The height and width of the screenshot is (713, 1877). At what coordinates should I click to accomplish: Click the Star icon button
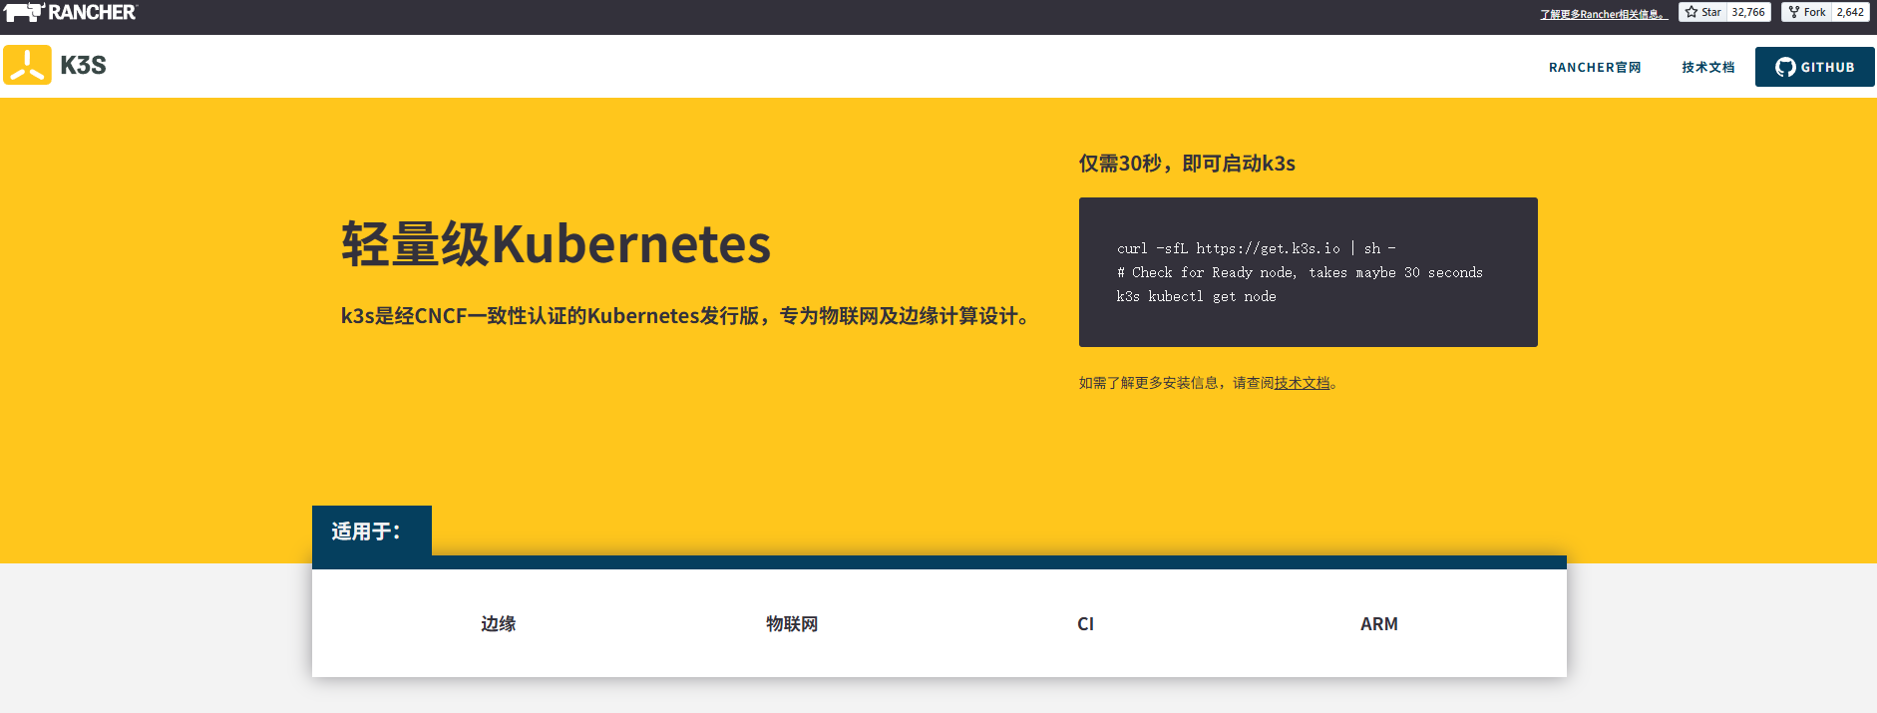[1703, 12]
